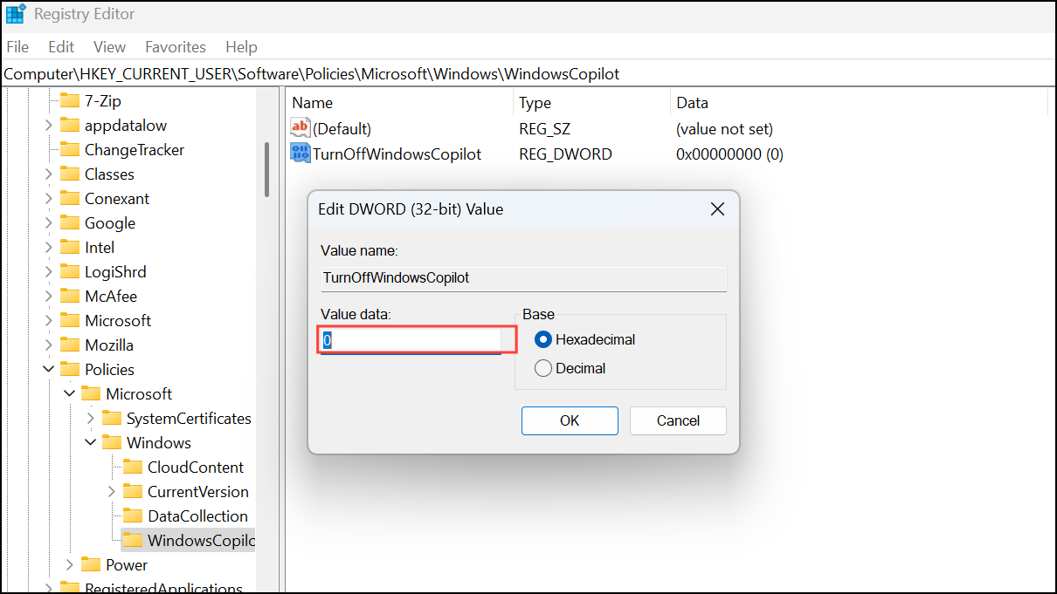
Task: Select the Microsoft key under Policies
Action: click(139, 393)
